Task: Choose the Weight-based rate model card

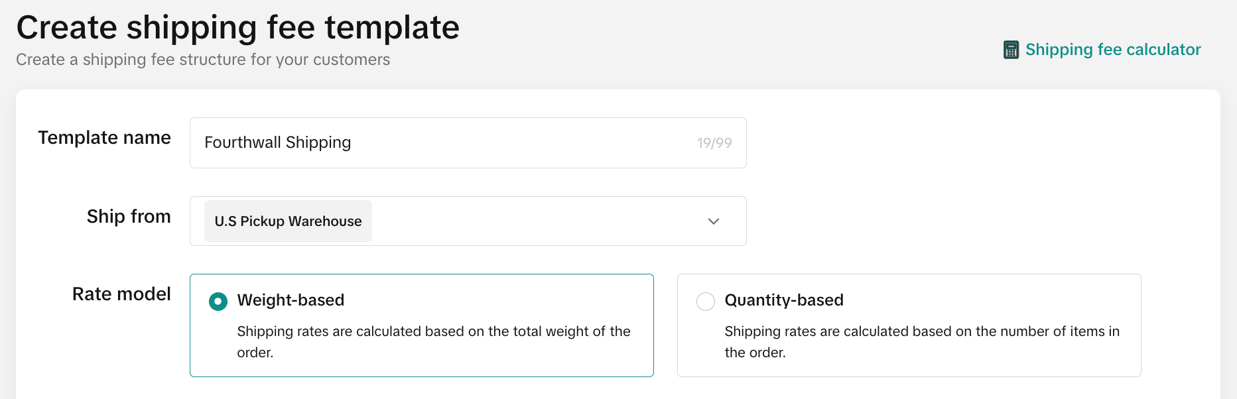Action: (421, 325)
